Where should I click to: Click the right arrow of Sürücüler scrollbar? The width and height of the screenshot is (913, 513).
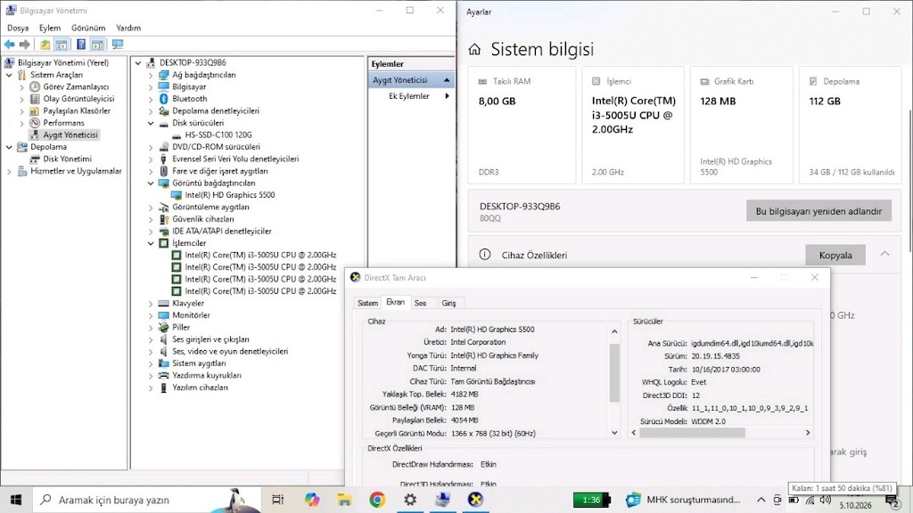point(808,433)
